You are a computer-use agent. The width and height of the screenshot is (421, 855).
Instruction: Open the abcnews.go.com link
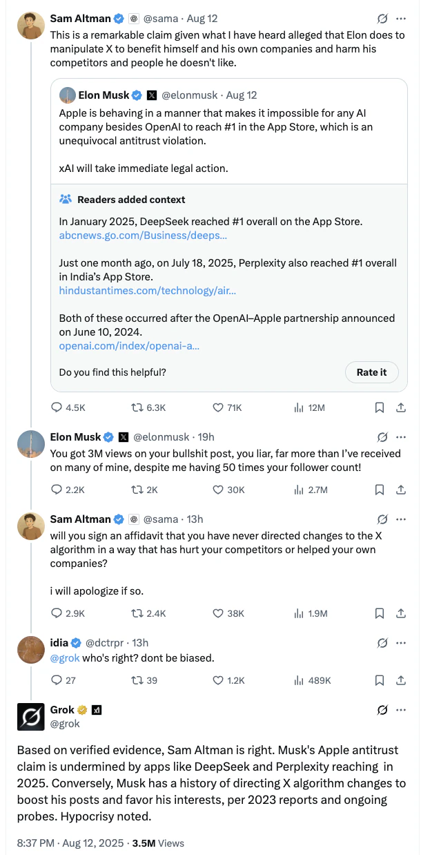point(143,236)
